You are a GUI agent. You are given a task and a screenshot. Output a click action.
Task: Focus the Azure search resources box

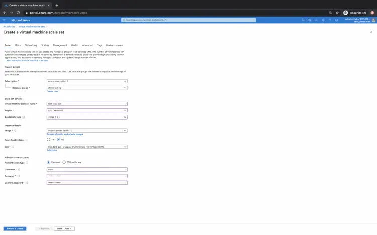(x=189, y=20)
